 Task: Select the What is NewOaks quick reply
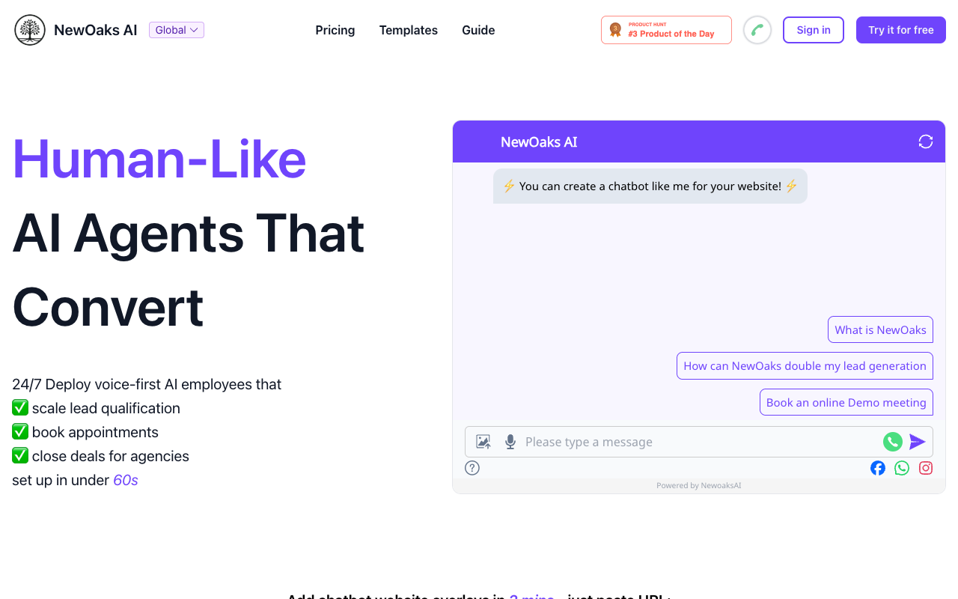pos(880,329)
